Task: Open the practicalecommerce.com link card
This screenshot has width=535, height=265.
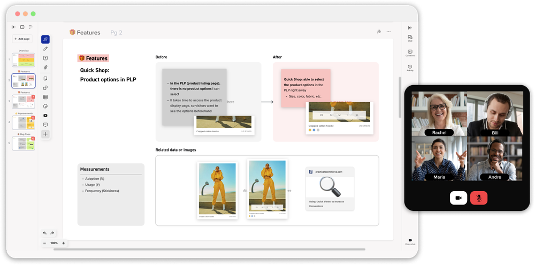Action: 330,188
